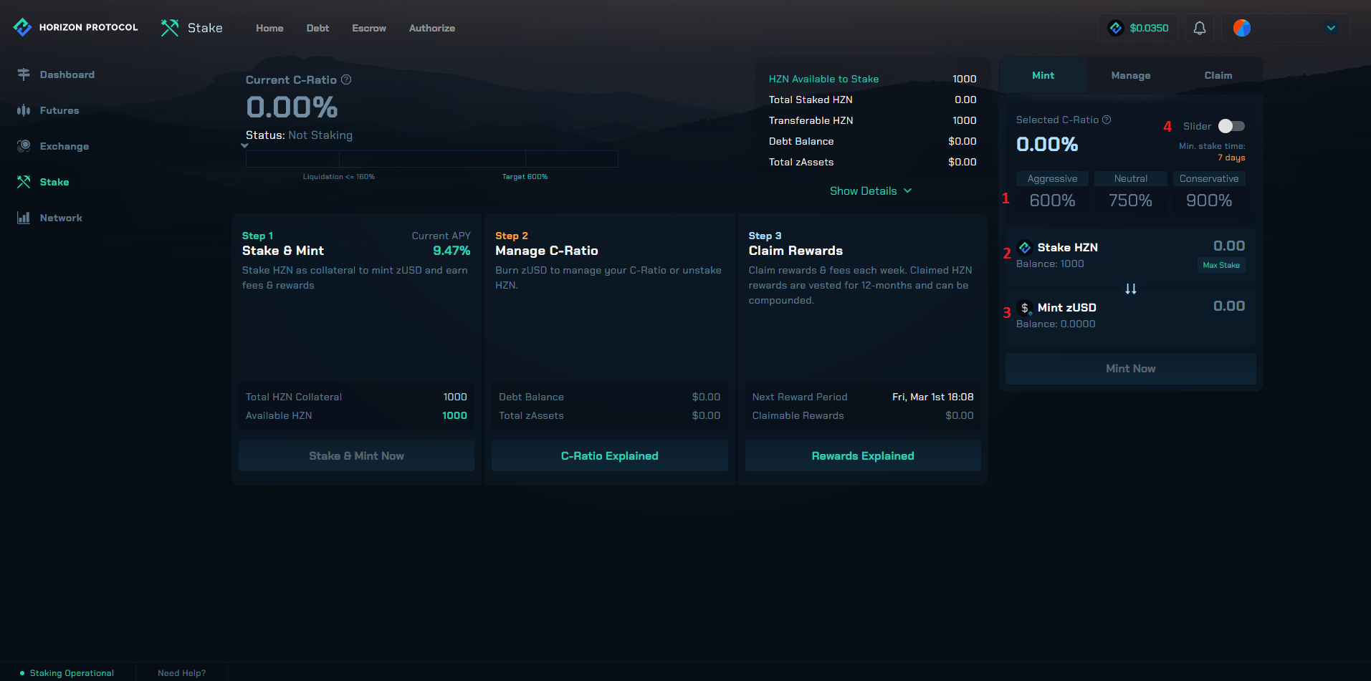Go to Exchange in sidebar
1371x681 pixels.
point(65,146)
